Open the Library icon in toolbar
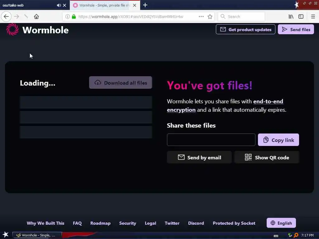This screenshot has height=239, width=319. [x=291, y=16]
